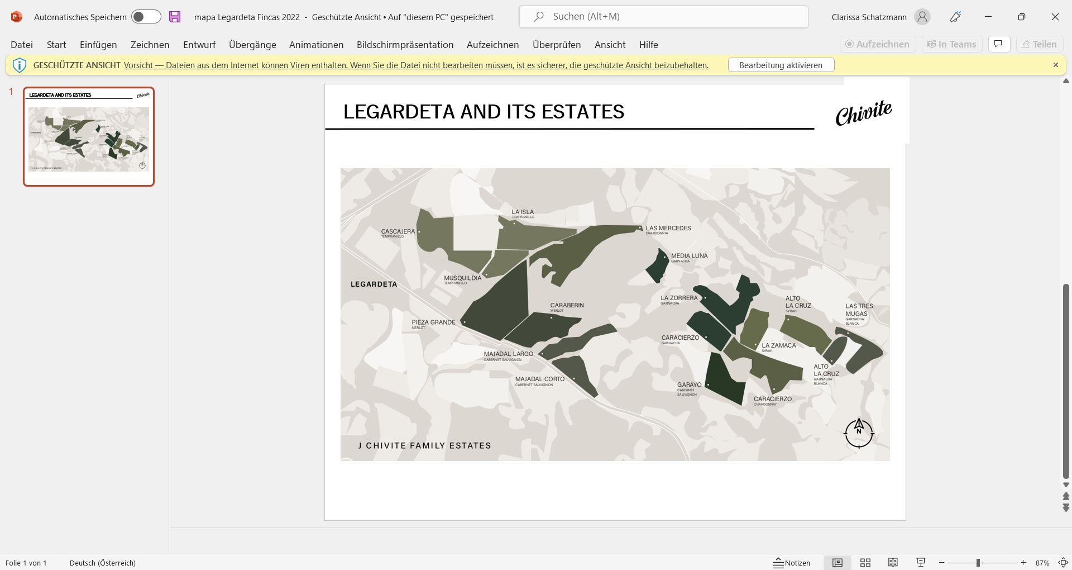
Task: Switch to Slide Sorter view icon
Action: (x=865, y=563)
